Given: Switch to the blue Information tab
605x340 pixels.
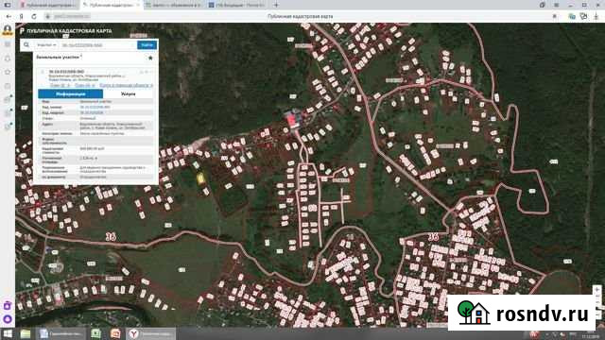Looking at the screenshot, I should pyautogui.click(x=71, y=93).
